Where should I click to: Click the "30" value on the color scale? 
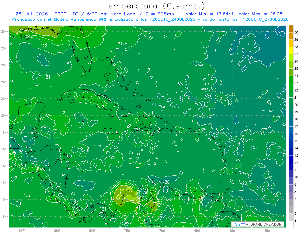pyautogui.click(x=296, y=32)
